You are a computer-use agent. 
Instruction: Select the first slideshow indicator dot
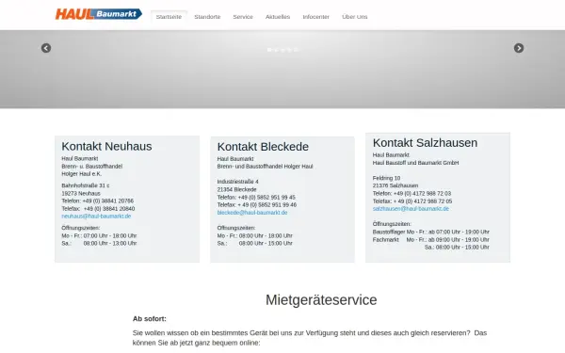(269, 50)
